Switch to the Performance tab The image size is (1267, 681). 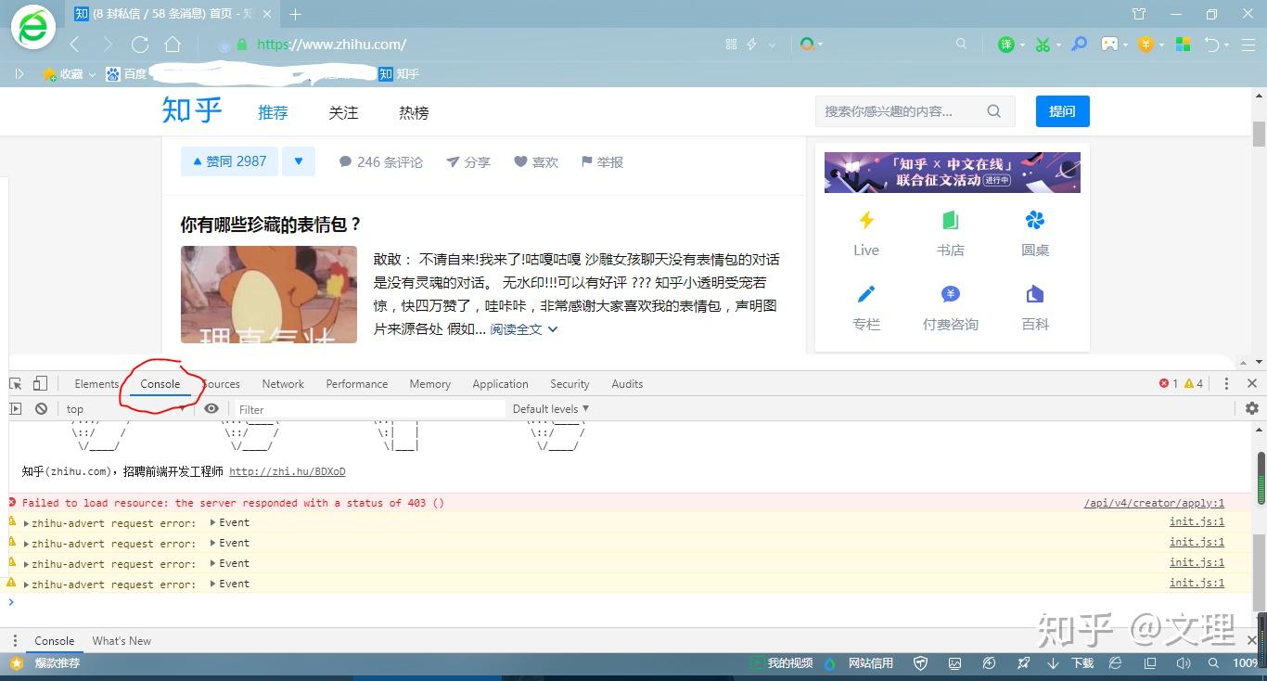click(357, 383)
